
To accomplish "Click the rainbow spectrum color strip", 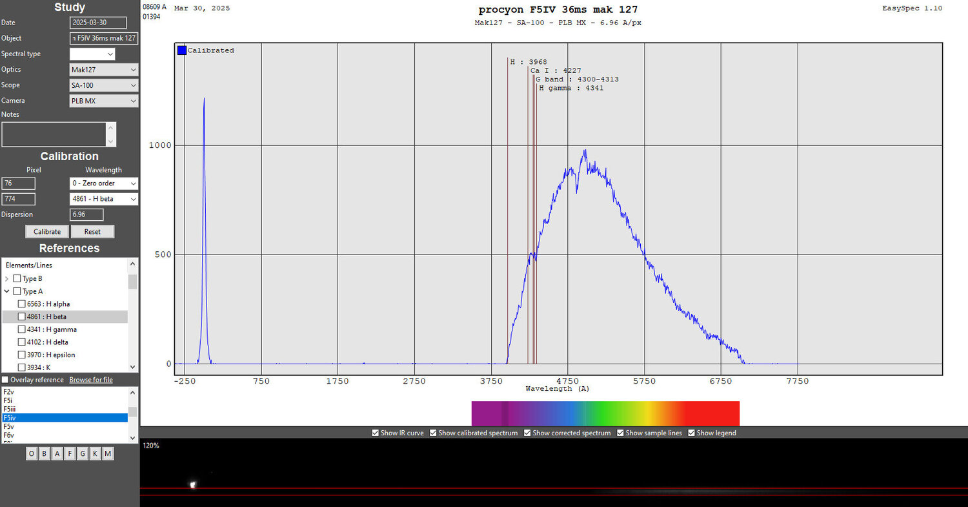I will click(x=605, y=413).
